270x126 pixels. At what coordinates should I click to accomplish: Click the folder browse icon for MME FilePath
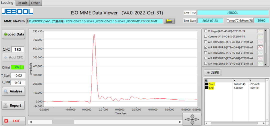tap(169, 21)
